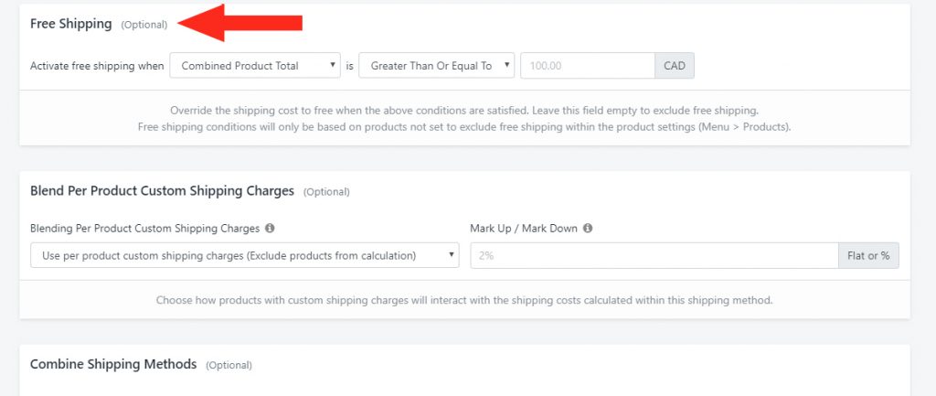The height and width of the screenshot is (396, 936).
Task: Focus the 2% Mark Up / Mark Down field
Action: tap(654, 256)
